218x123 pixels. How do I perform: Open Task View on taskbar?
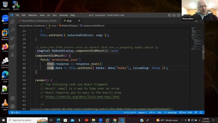pos(51,120)
